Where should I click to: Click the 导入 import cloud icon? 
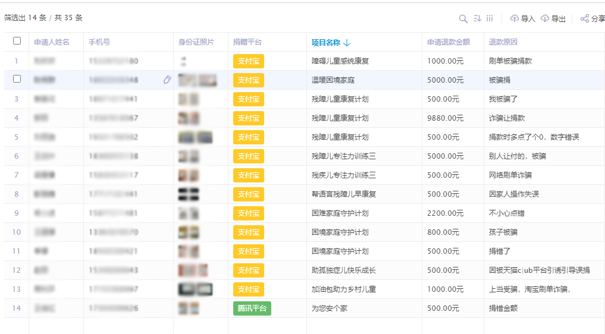point(515,18)
